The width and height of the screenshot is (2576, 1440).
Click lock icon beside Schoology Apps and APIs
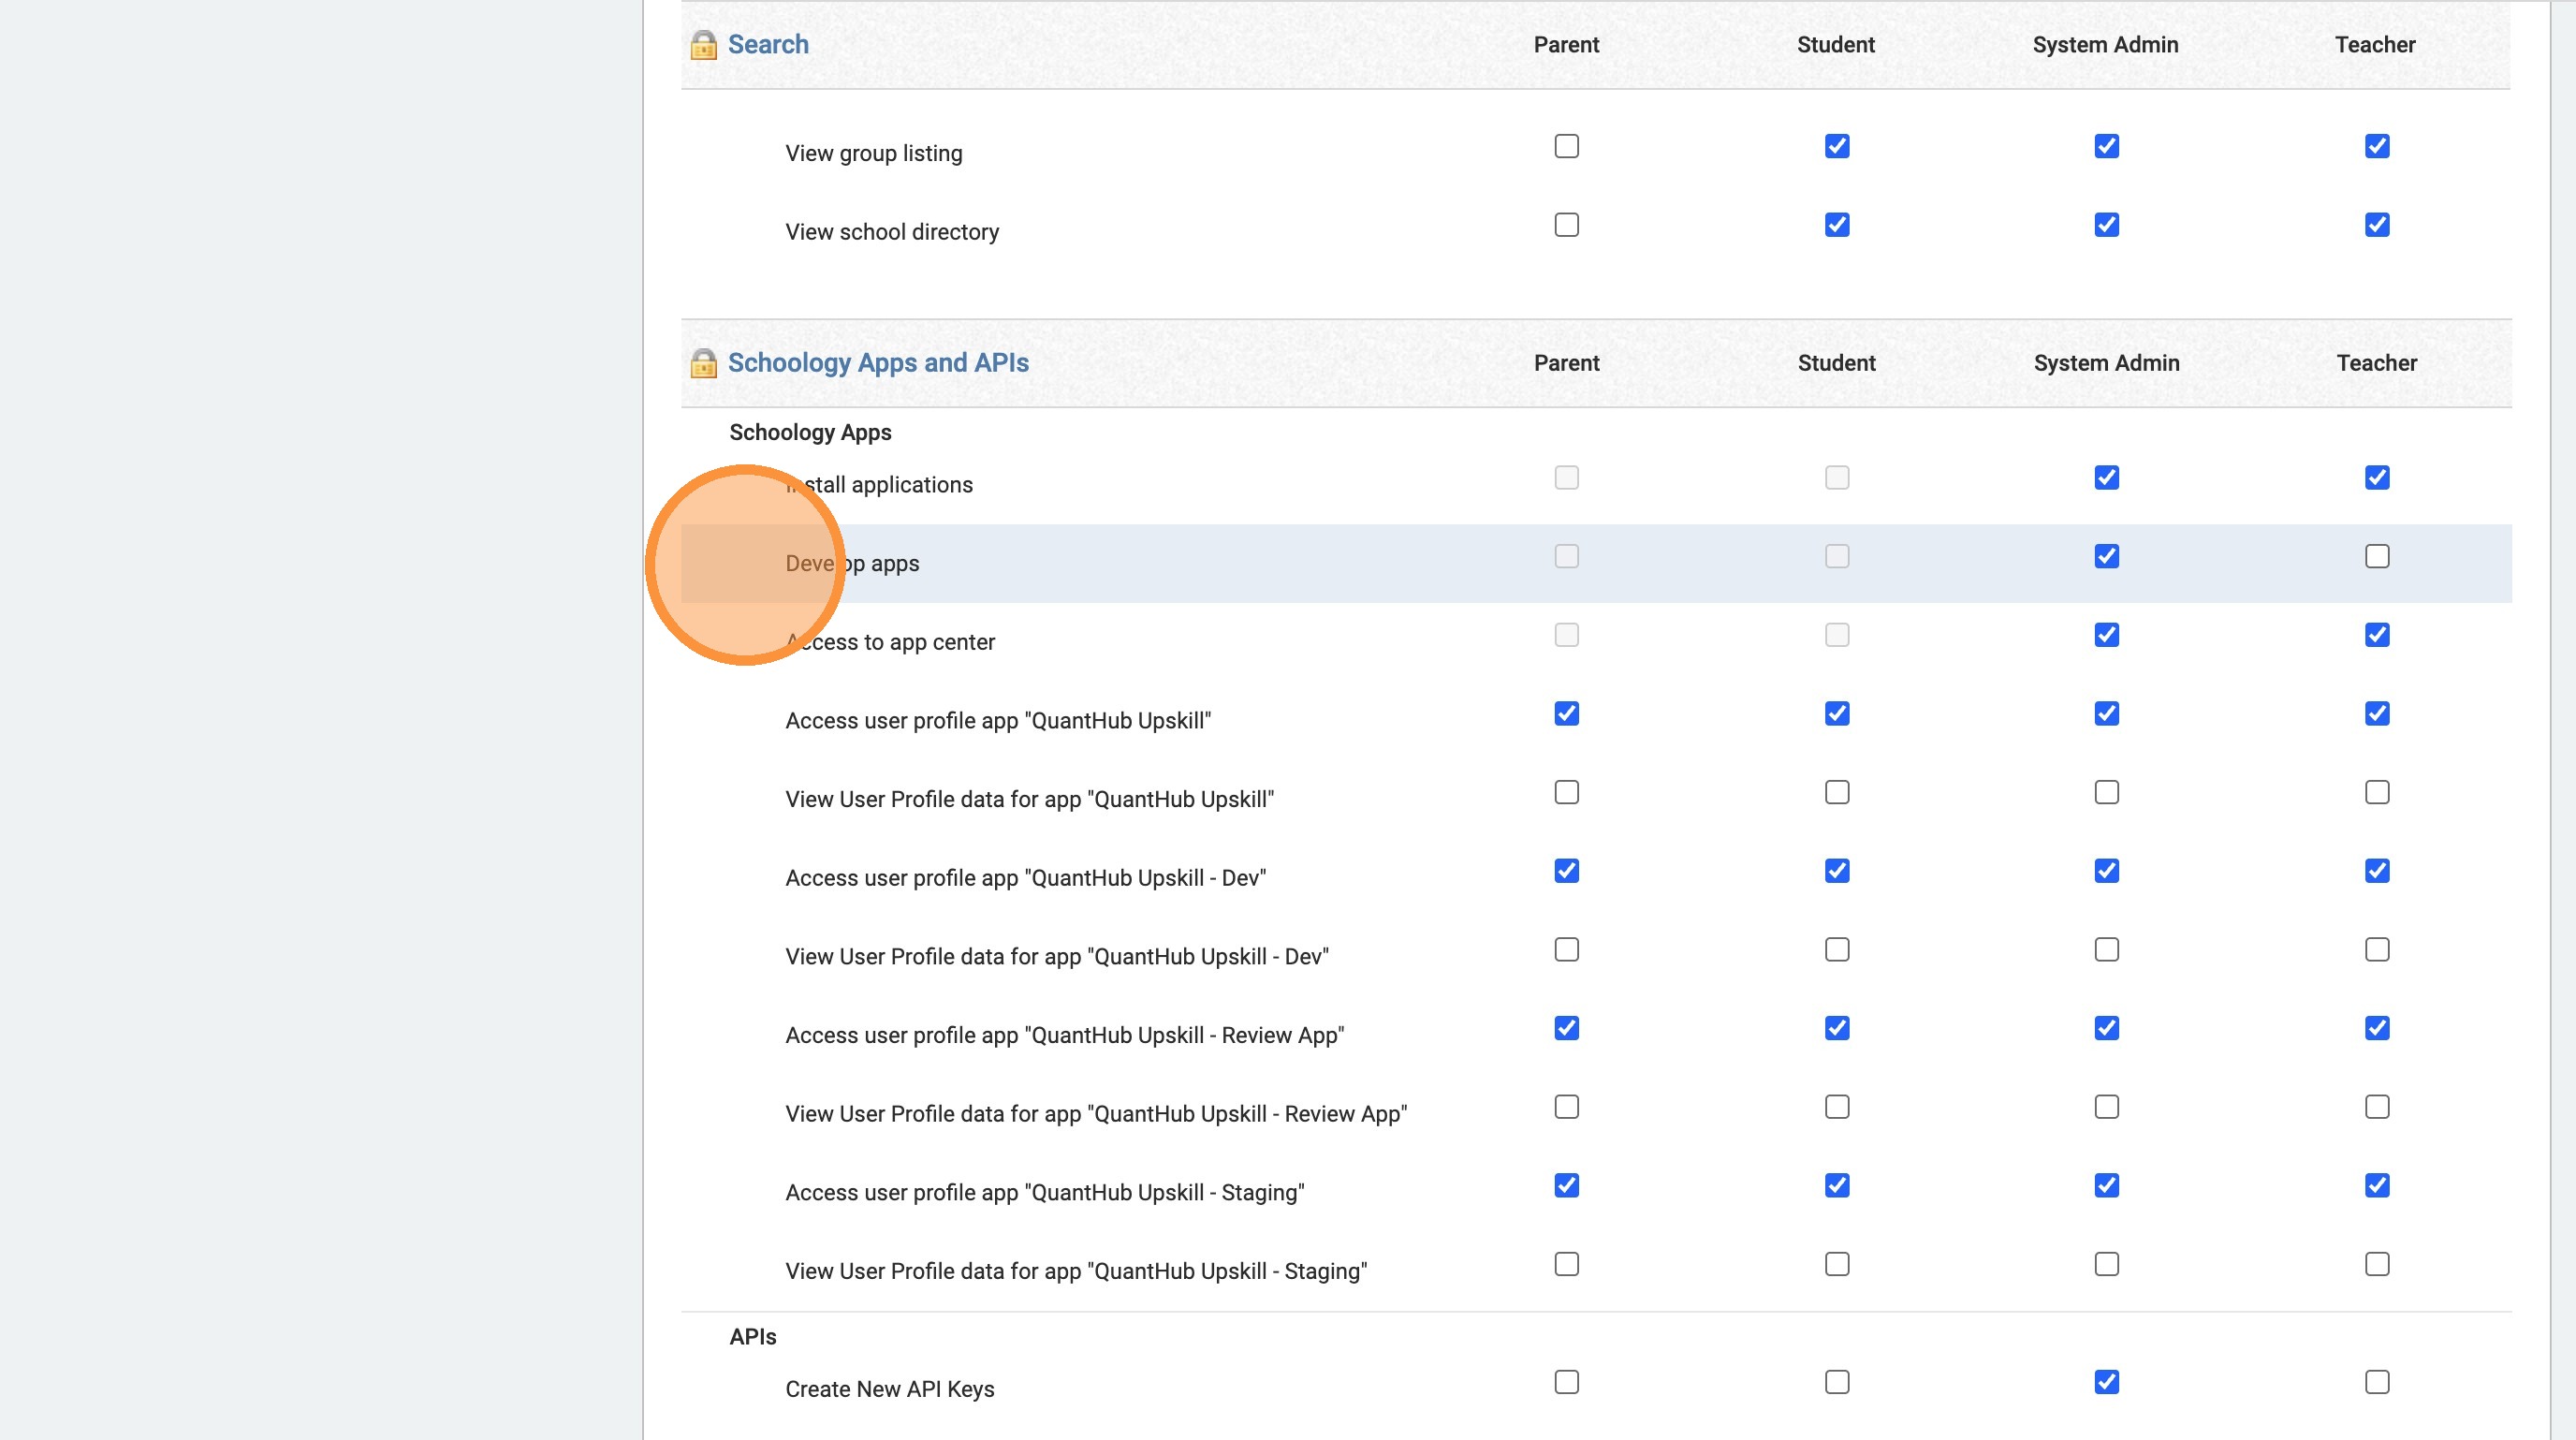click(x=703, y=363)
